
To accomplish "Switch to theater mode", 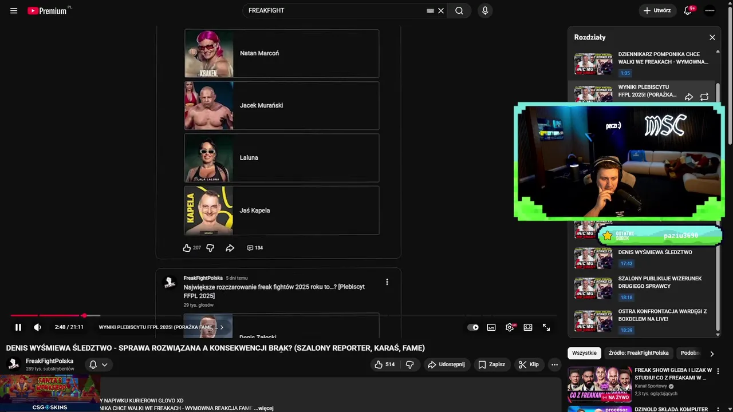I will point(528,327).
